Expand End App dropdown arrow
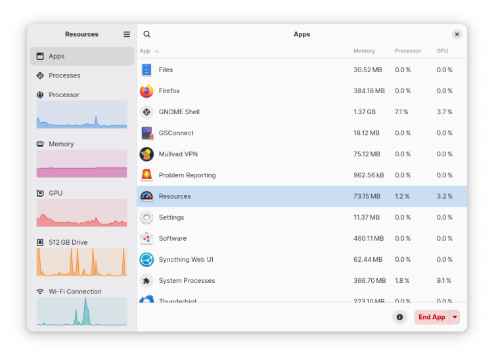This screenshot has height=361, width=494. click(455, 317)
